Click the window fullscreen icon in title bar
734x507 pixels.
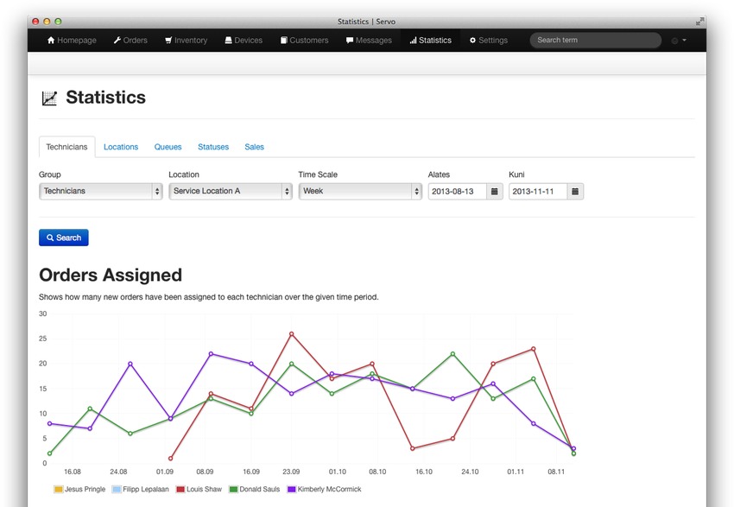699,22
